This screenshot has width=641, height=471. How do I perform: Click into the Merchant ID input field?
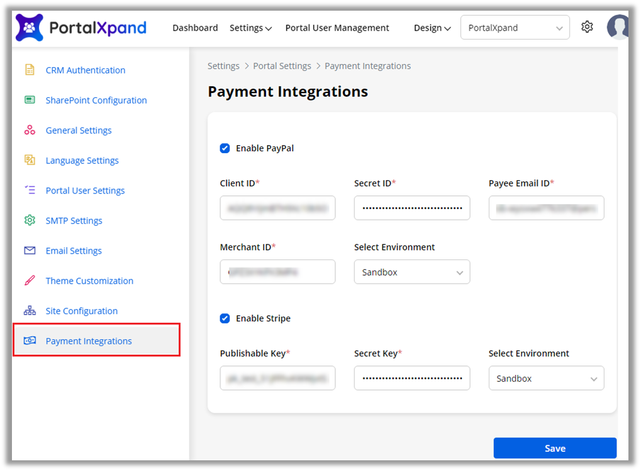[277, 272]
